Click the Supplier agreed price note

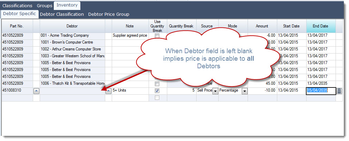click(130, 35)
